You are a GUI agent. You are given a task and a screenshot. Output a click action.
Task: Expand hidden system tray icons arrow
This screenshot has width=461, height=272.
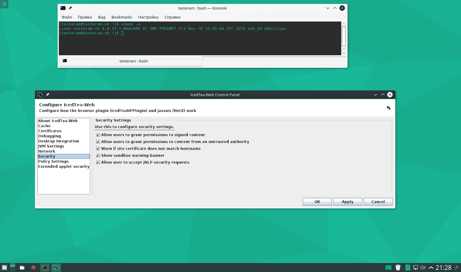(x=431, y=268)
